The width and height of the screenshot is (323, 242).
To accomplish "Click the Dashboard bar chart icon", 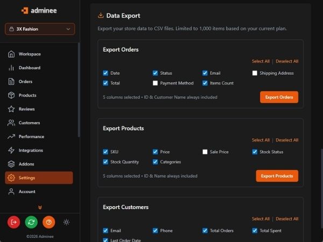I will [11, 68].
